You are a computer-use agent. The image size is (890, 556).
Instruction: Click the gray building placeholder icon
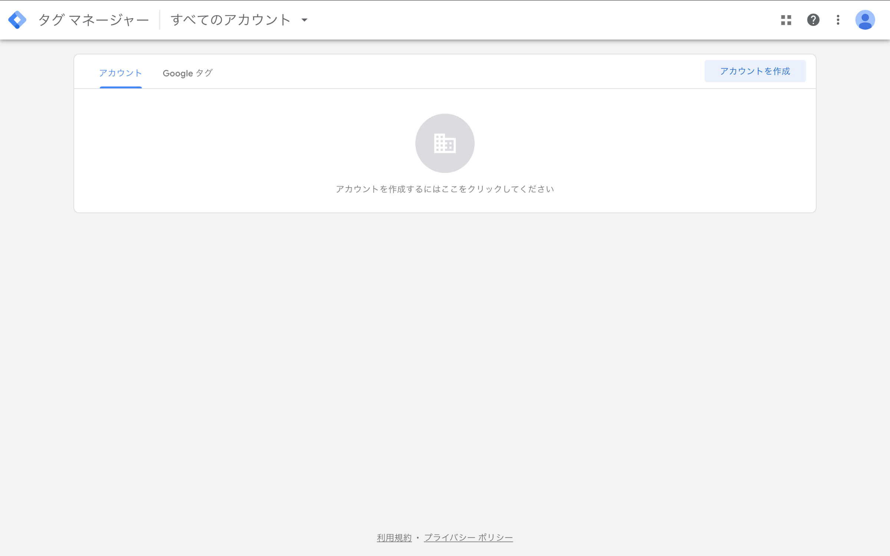point(445,143)
